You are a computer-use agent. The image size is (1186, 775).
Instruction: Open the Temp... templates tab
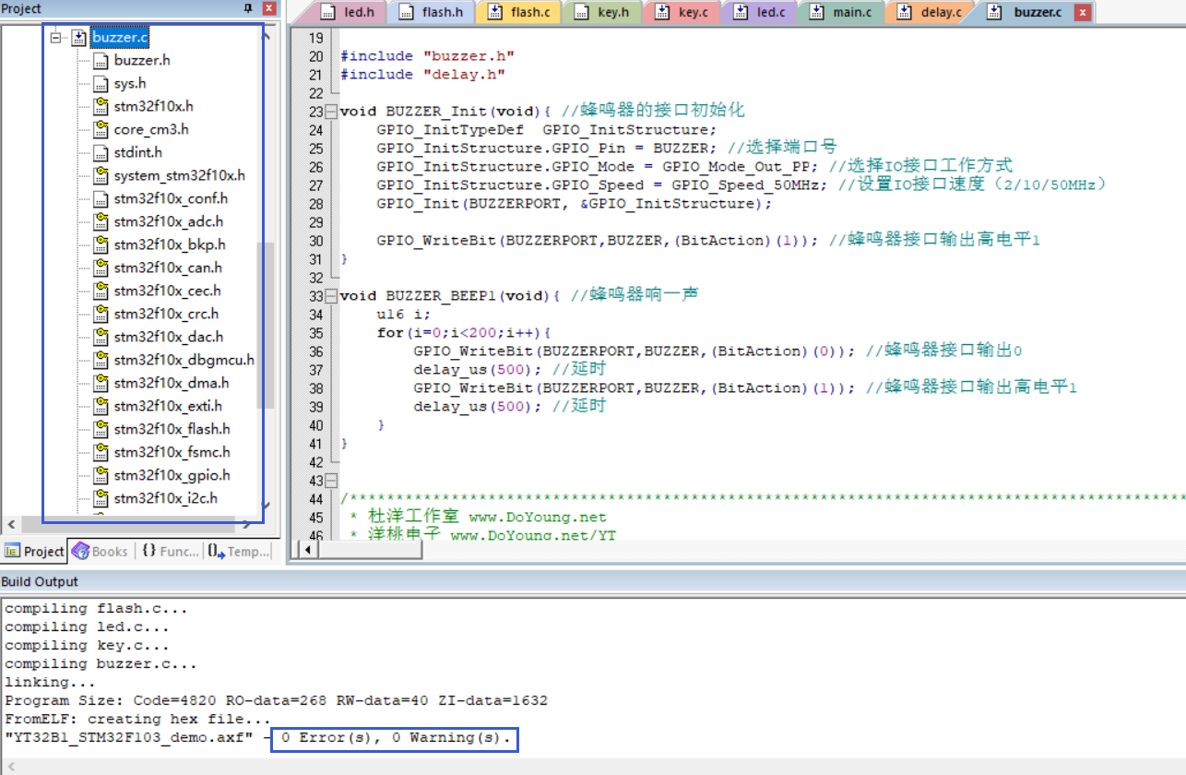(239, 551)
